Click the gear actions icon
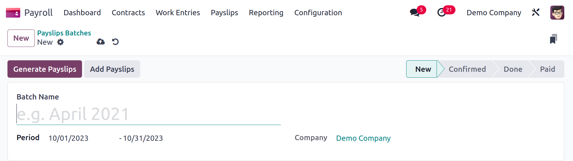 point(60,42)
